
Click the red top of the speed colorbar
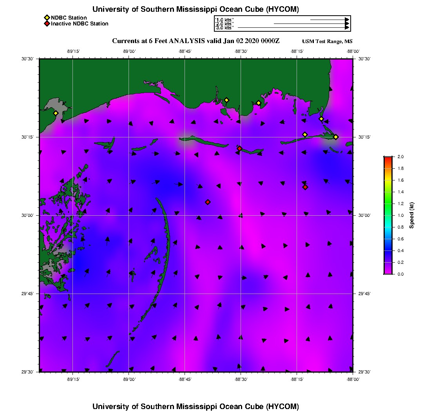click(388, 159)
